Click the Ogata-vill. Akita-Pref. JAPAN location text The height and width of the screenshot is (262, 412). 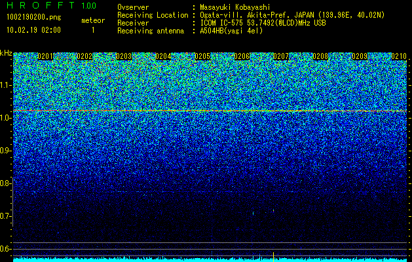point(292,15)
